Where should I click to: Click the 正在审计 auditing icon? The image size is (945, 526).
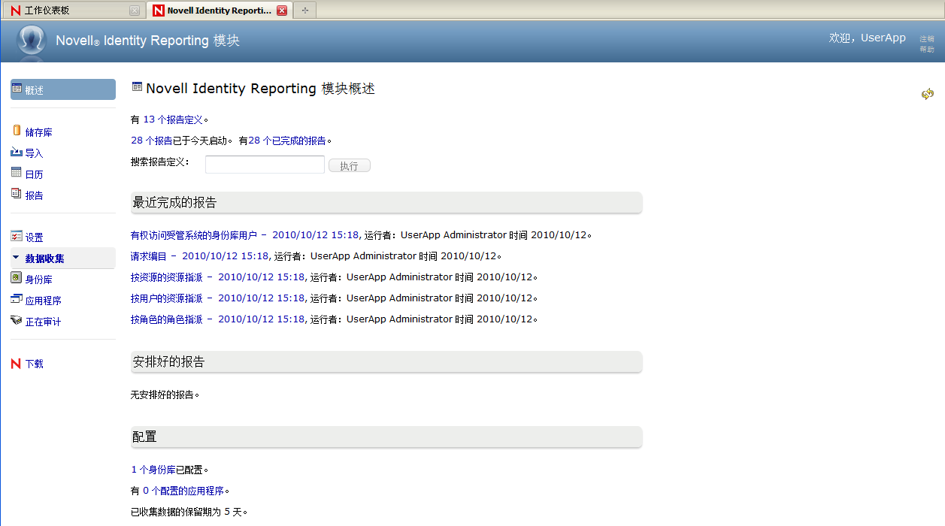pos(17,320)
